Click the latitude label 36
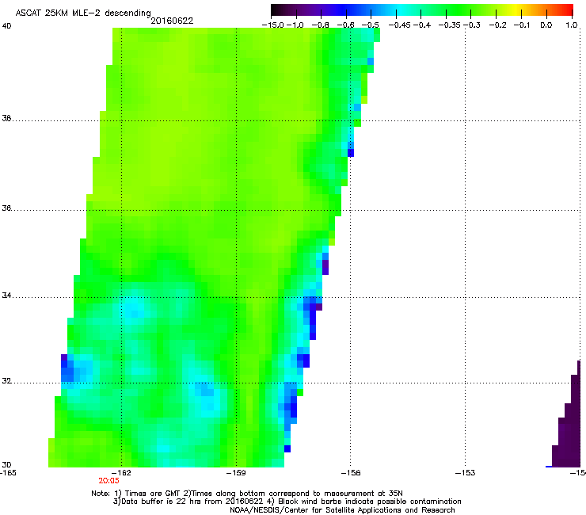The height and width of the screenshot is (515, 586). point(6,208)
